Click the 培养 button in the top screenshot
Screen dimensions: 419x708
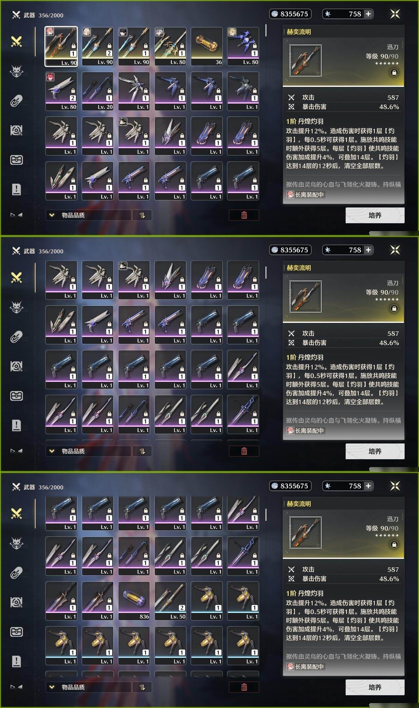click(x=375, y=215)
